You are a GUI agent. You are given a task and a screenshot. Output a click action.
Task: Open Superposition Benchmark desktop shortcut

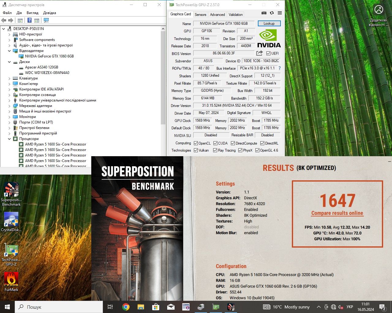click(x=11, y=194)
